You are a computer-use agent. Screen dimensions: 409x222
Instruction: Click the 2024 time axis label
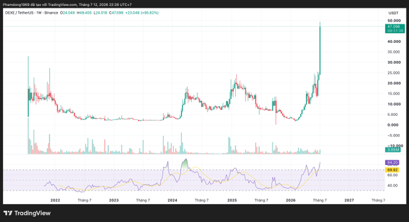pos(173,200)
